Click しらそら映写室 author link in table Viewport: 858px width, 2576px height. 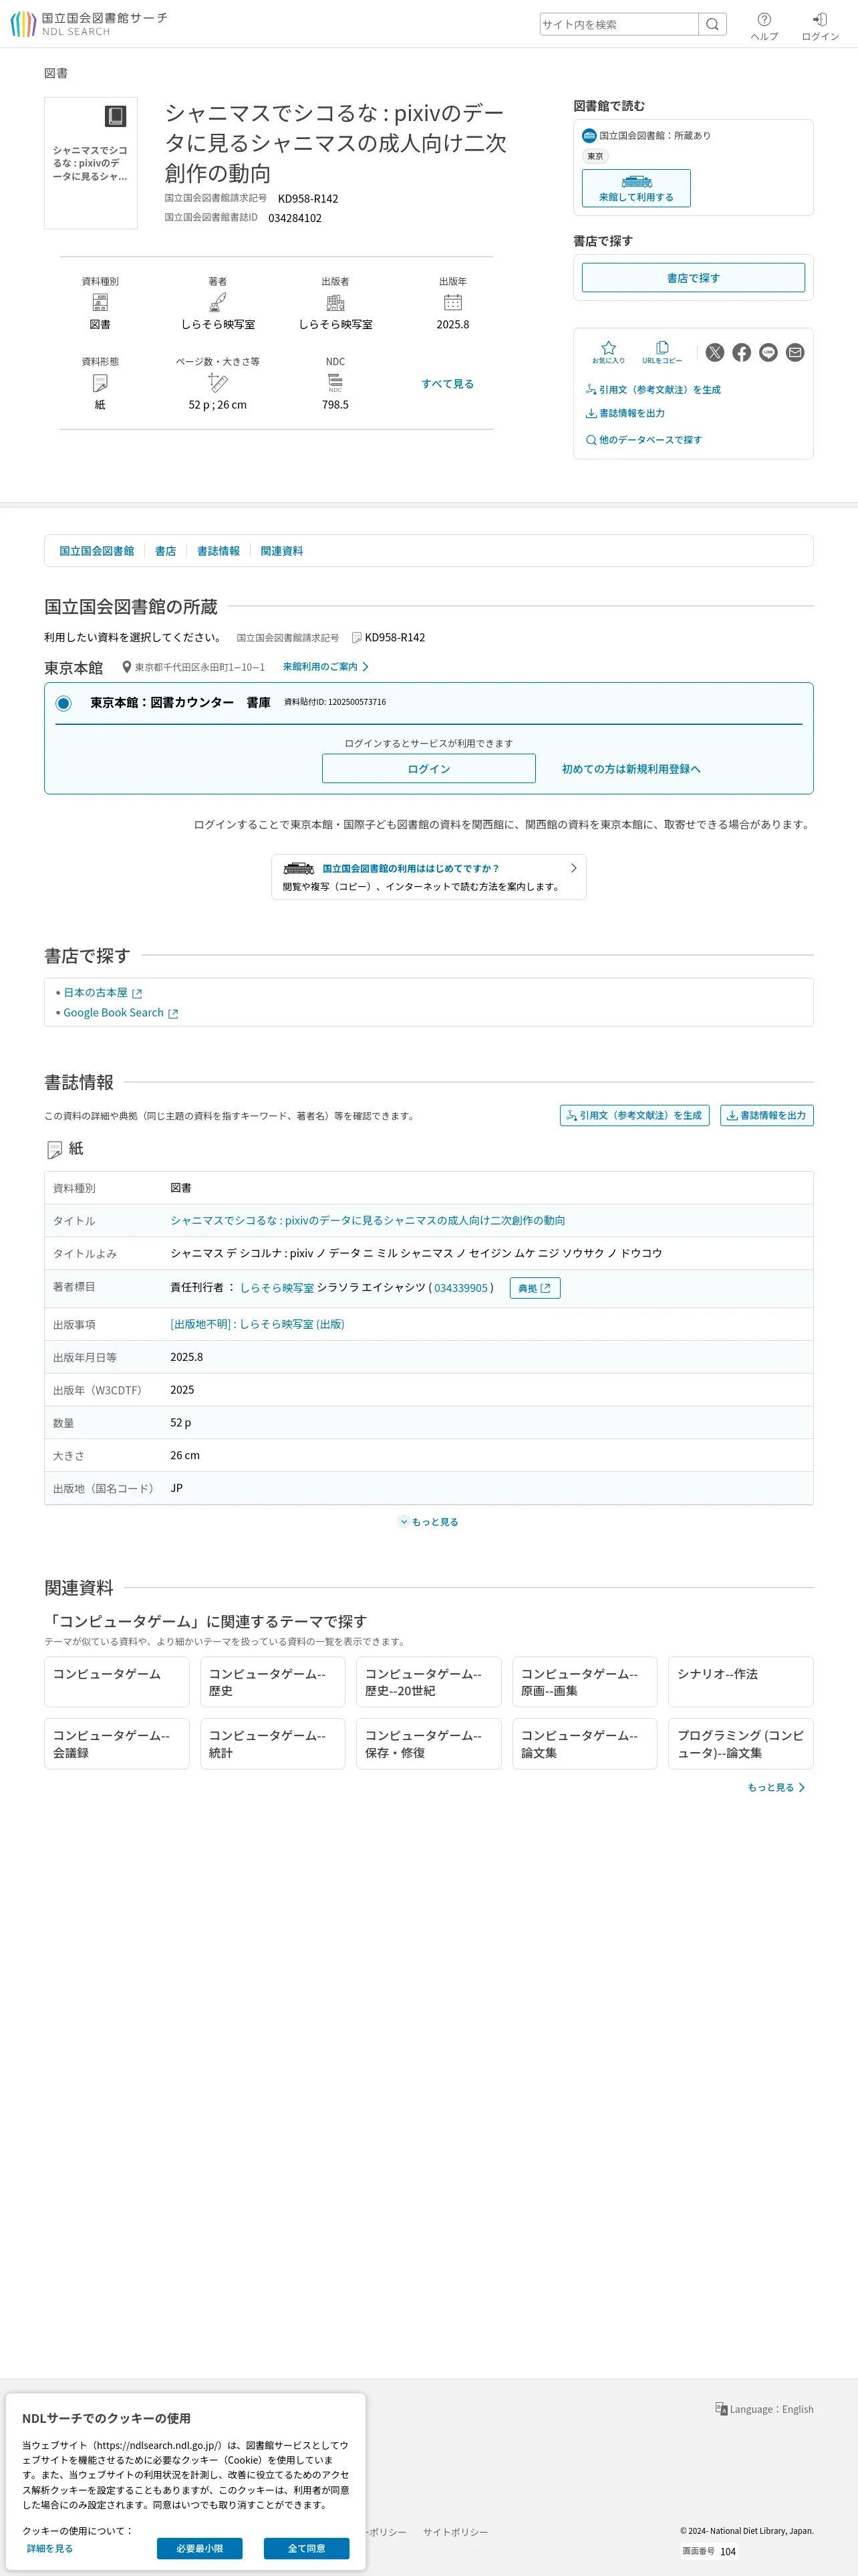coord(277,1288)
